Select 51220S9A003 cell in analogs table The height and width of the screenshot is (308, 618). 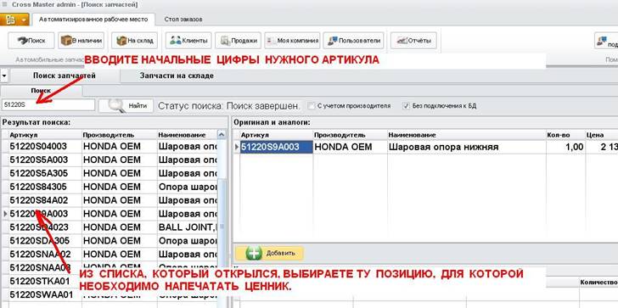point(276,147)
